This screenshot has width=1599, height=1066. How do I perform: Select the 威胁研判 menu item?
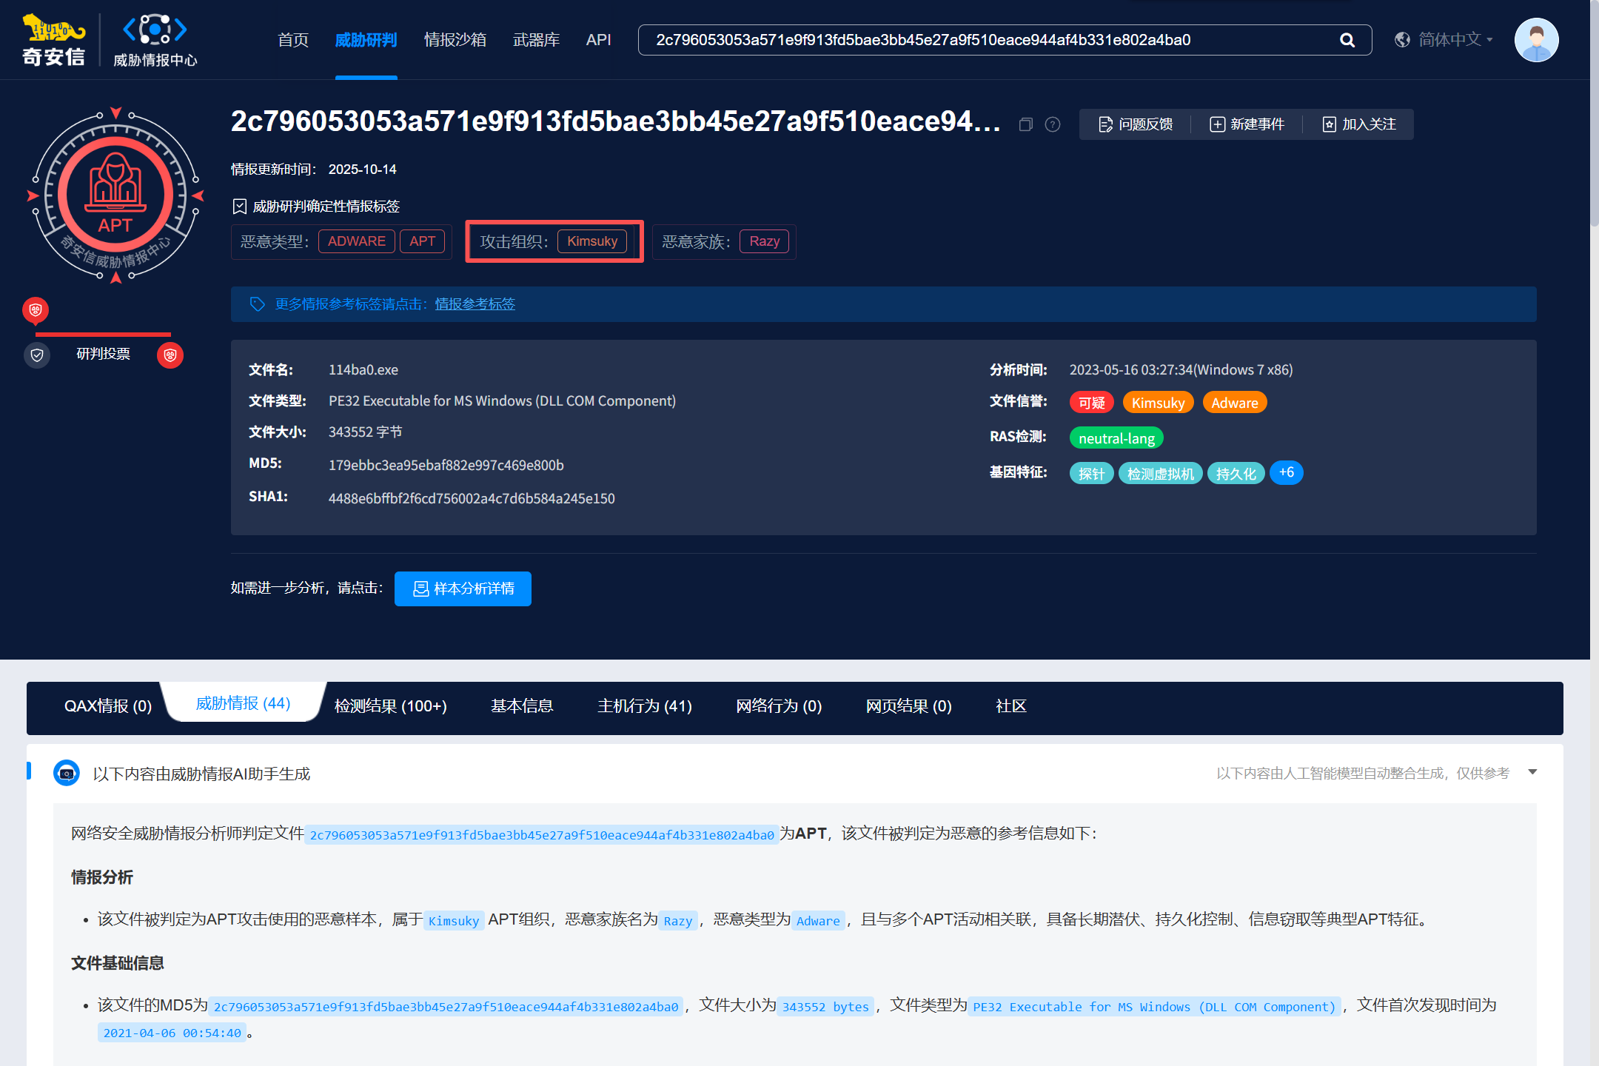click(x=366, y=40)
